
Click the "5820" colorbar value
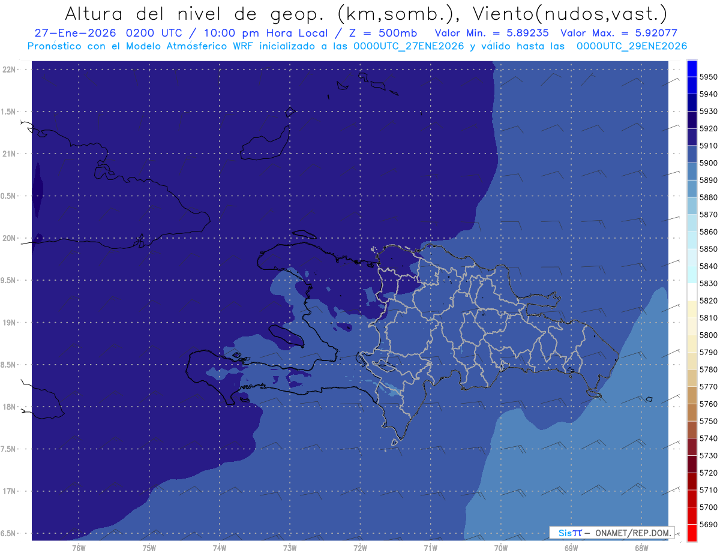click(x=707, y=300)
